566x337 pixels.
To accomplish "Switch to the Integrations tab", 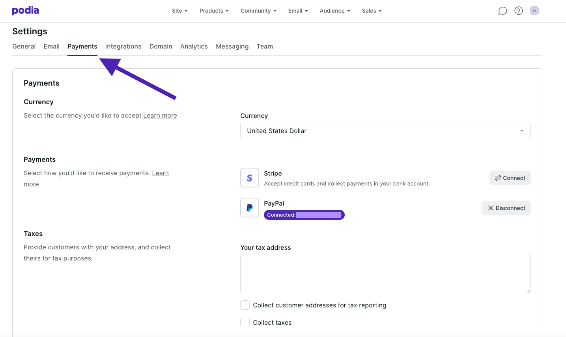I will (x=123, y=46).
